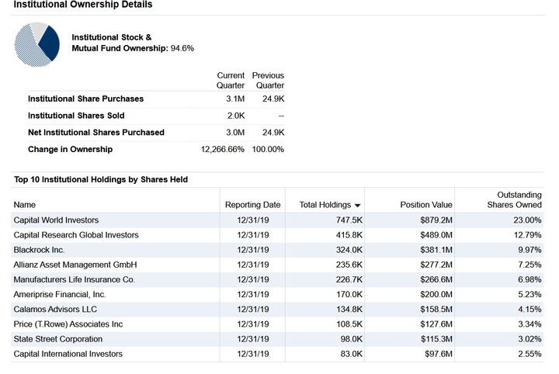Viewport: 559px width, 374px height.
Task: Sort by Reporting Date column header
Action: pos(253,205)
